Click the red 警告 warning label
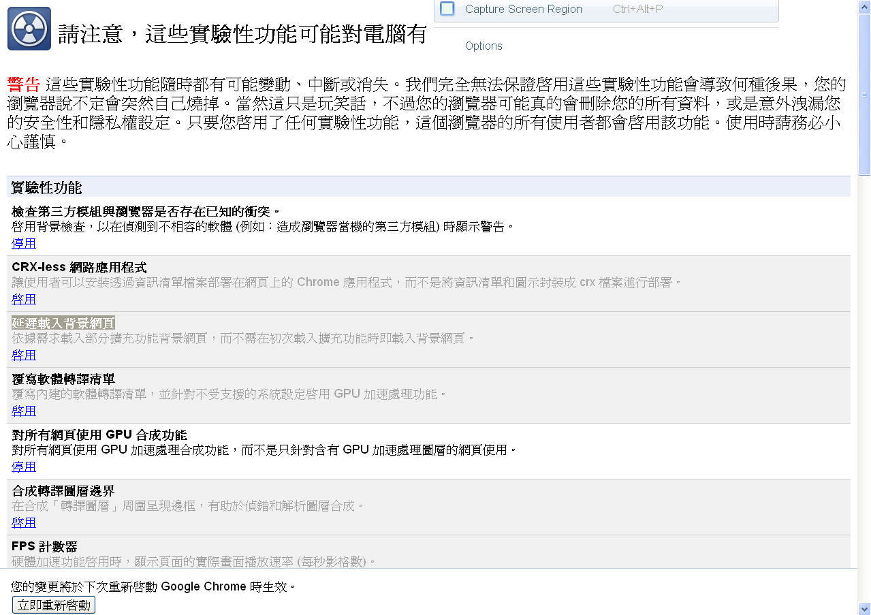The width and height of the screenshot is (871, 615). 24,85
